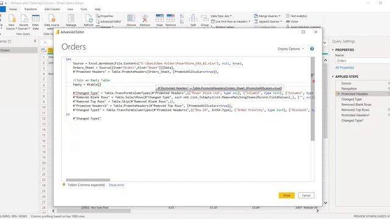The image size is (390, 219).
Task: Collapse the PROPERTIES section
Action: pos(333,50)
